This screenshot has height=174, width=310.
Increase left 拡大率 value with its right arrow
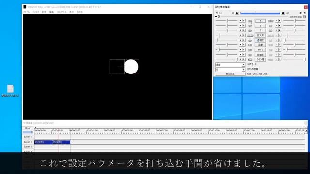click(x=244, y=35)
